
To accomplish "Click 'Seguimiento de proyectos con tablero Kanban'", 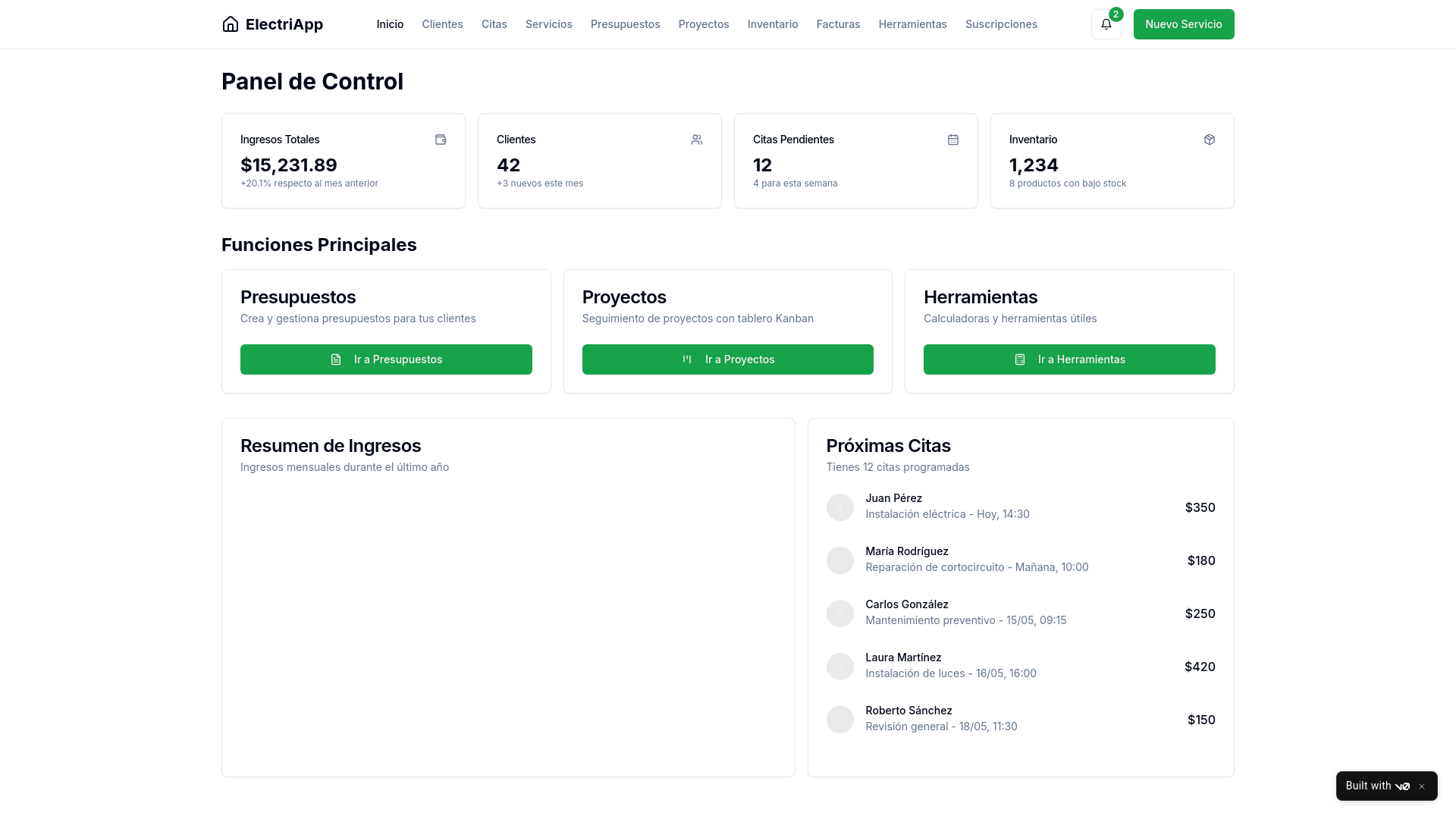I will 698,318.
